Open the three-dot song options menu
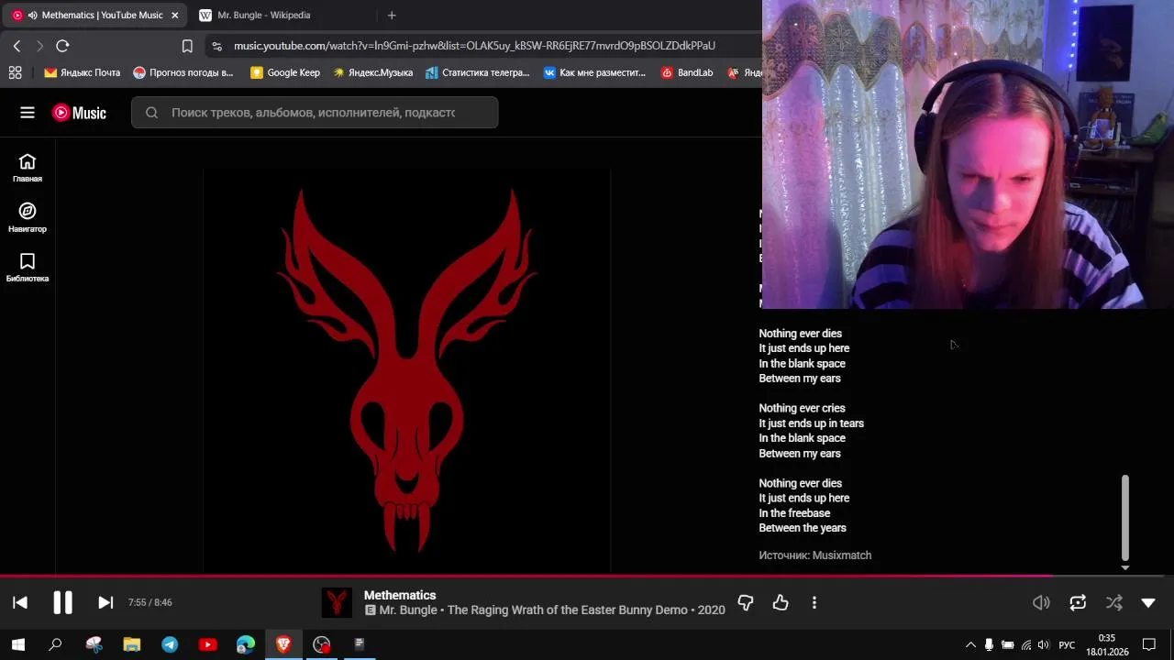This screenshot has height=660, width=1174. (814, 602)
